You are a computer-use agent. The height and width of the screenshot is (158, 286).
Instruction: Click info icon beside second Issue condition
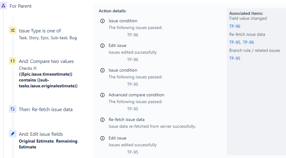(102, 70)
